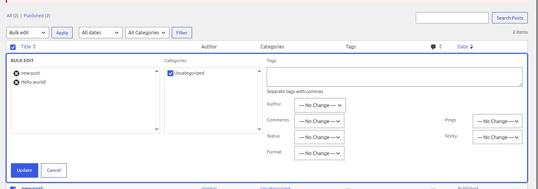Click the Date column sort arrow

[471, 47]
